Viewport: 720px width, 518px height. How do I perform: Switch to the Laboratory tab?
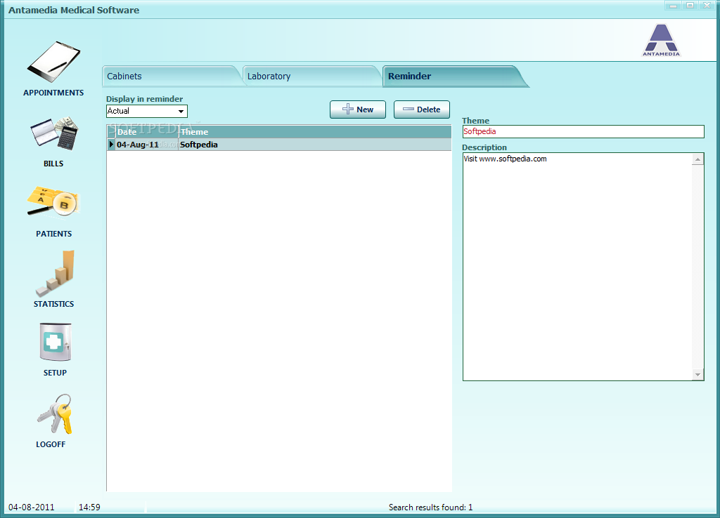click(312, 76)
